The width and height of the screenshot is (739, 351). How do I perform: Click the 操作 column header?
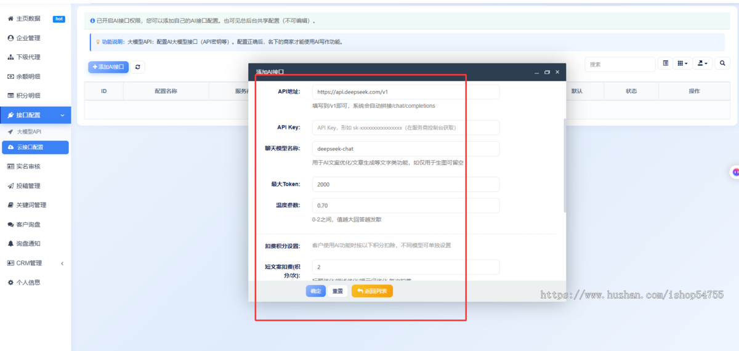[694, 91]
